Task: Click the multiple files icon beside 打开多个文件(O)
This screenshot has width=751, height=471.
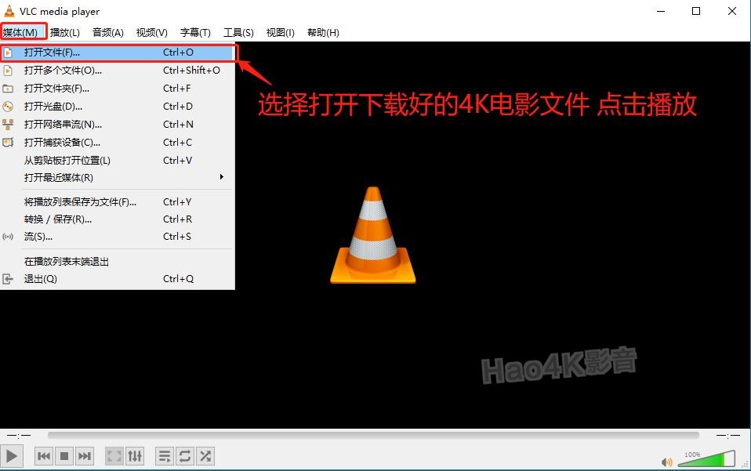Action: [x=8, y=71]
